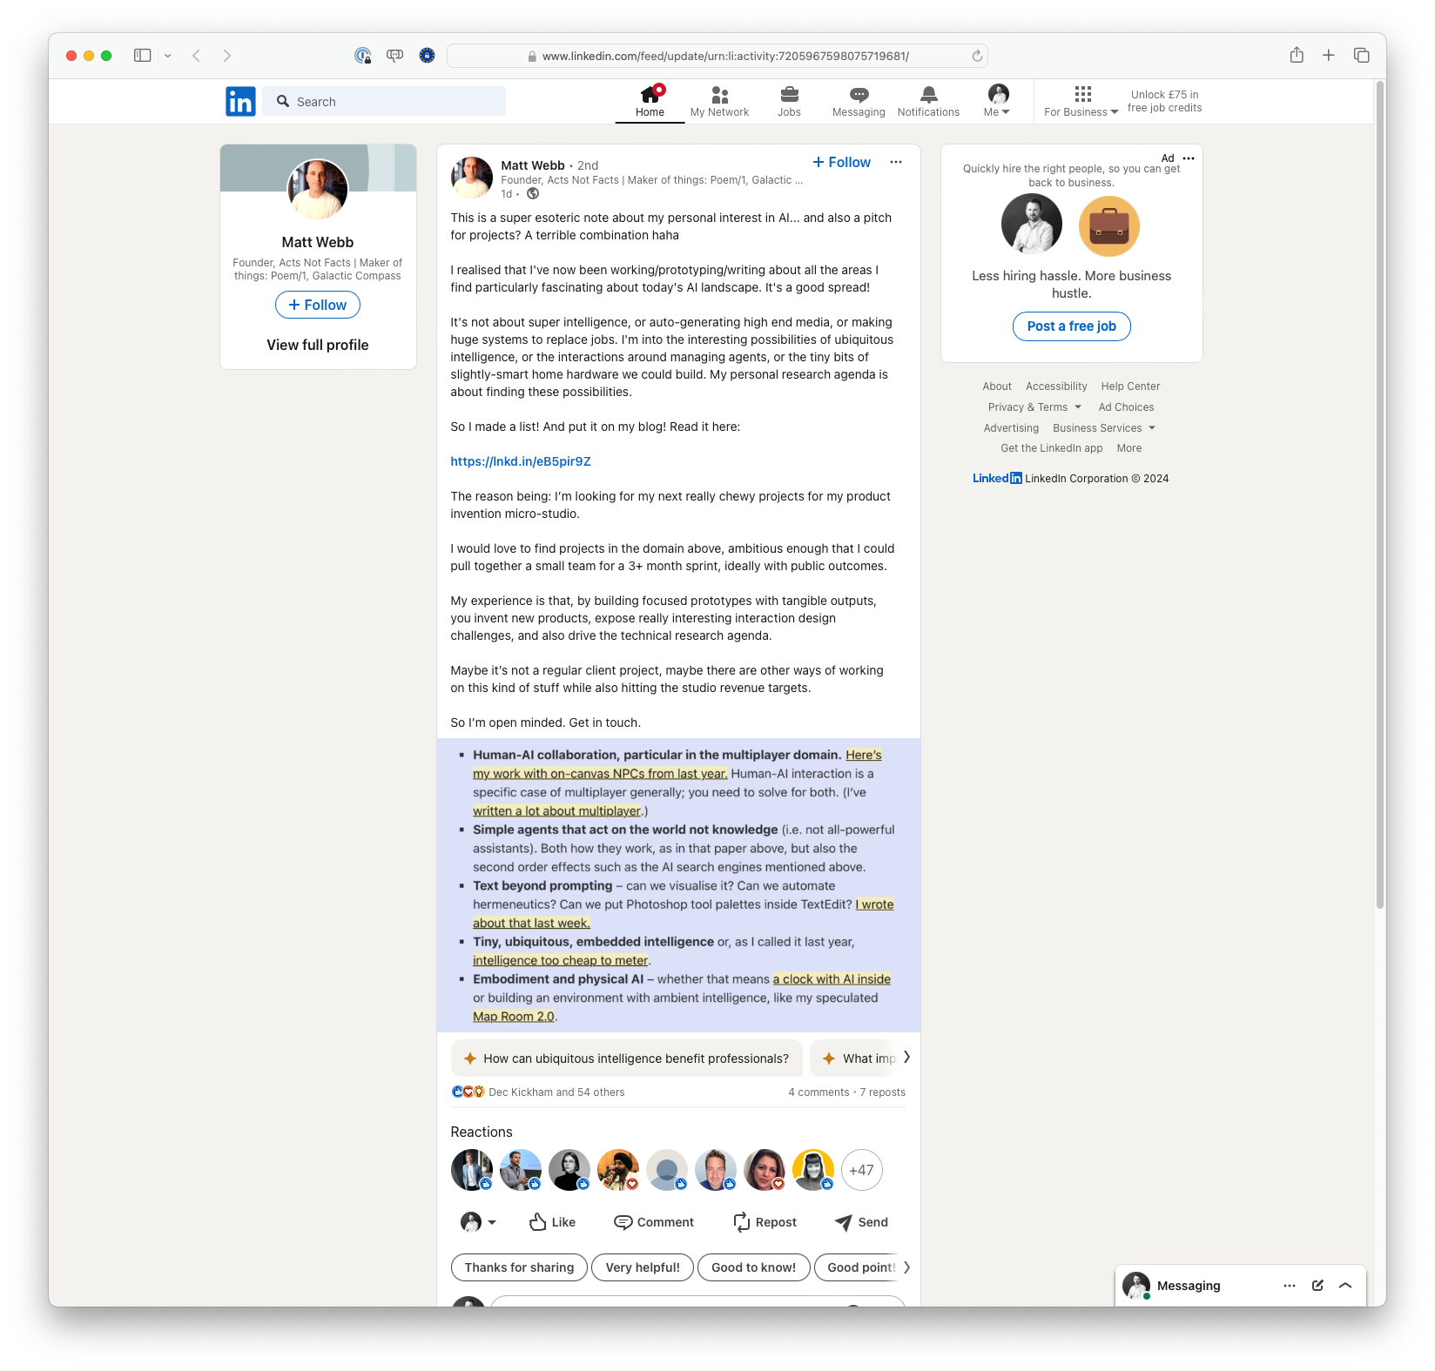This screenshot has height=1371, width=1435.
Task: Open compose new message icon
Action: point(1317,1286)
